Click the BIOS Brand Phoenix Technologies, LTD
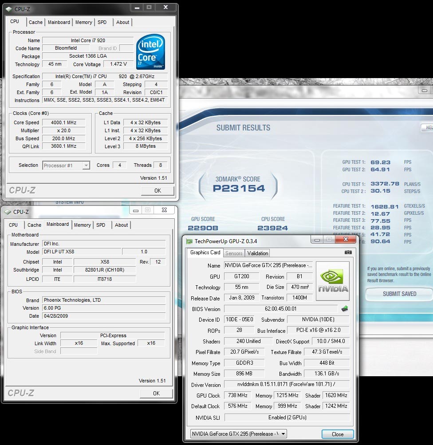 (104, 300)
